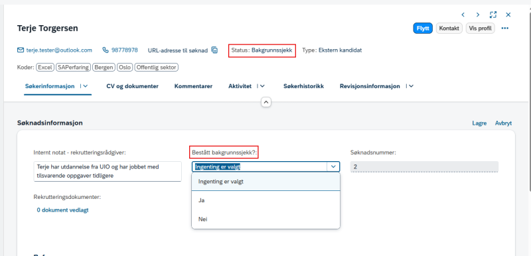The image size is (531, 256).
Task: Open email link terje.tester@outlook.com
Action: [x=59, y=50]
